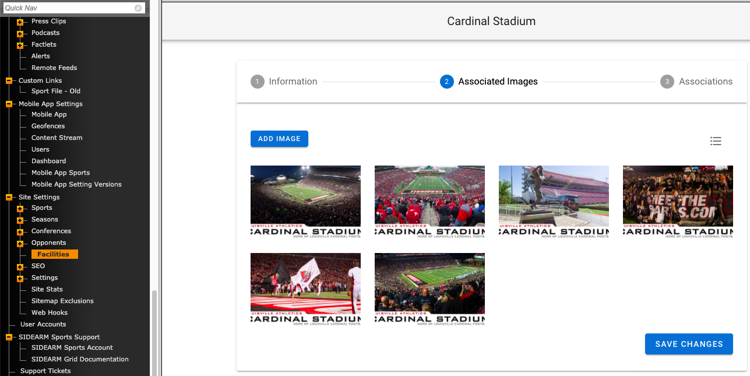The width and height of the screenshot is (750, 376).
Task: Expand the Factlets tree node
Action: pyautogui.click(x=20, y=45)
